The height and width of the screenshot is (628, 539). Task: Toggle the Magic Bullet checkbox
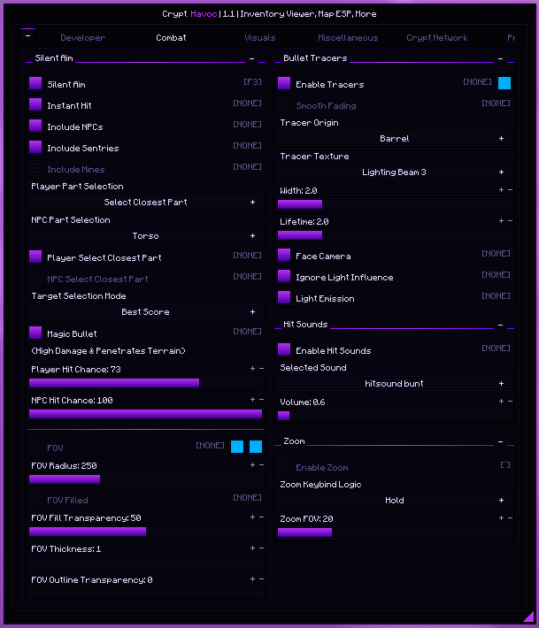pos(35,333)
